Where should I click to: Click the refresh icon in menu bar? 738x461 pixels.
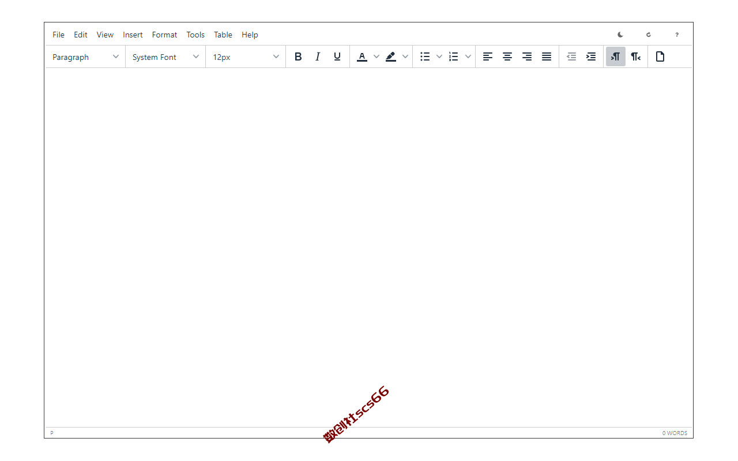(x=649, y=35)
